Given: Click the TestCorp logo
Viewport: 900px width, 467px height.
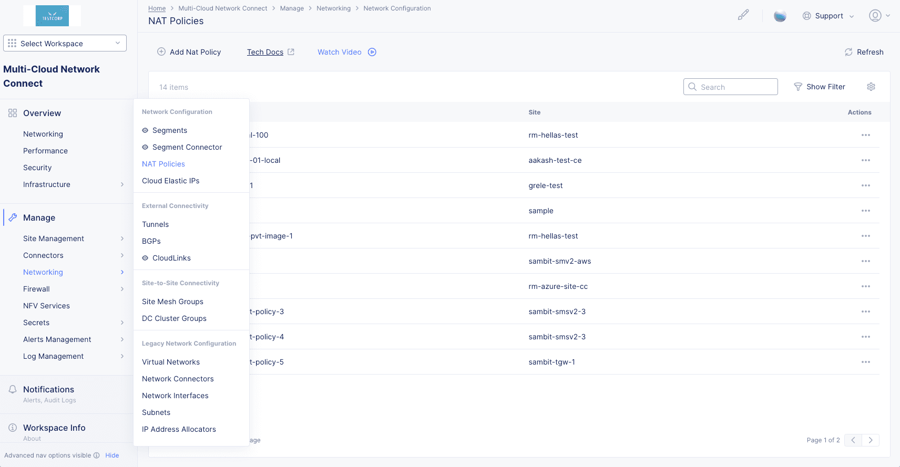Looking at the screenshot, I should [x=52, y=16].
